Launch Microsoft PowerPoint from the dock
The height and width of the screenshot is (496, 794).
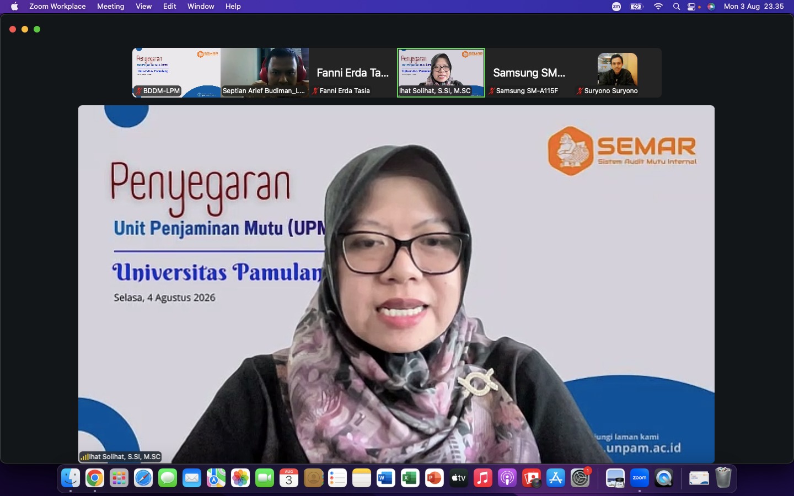pos(434,478)
